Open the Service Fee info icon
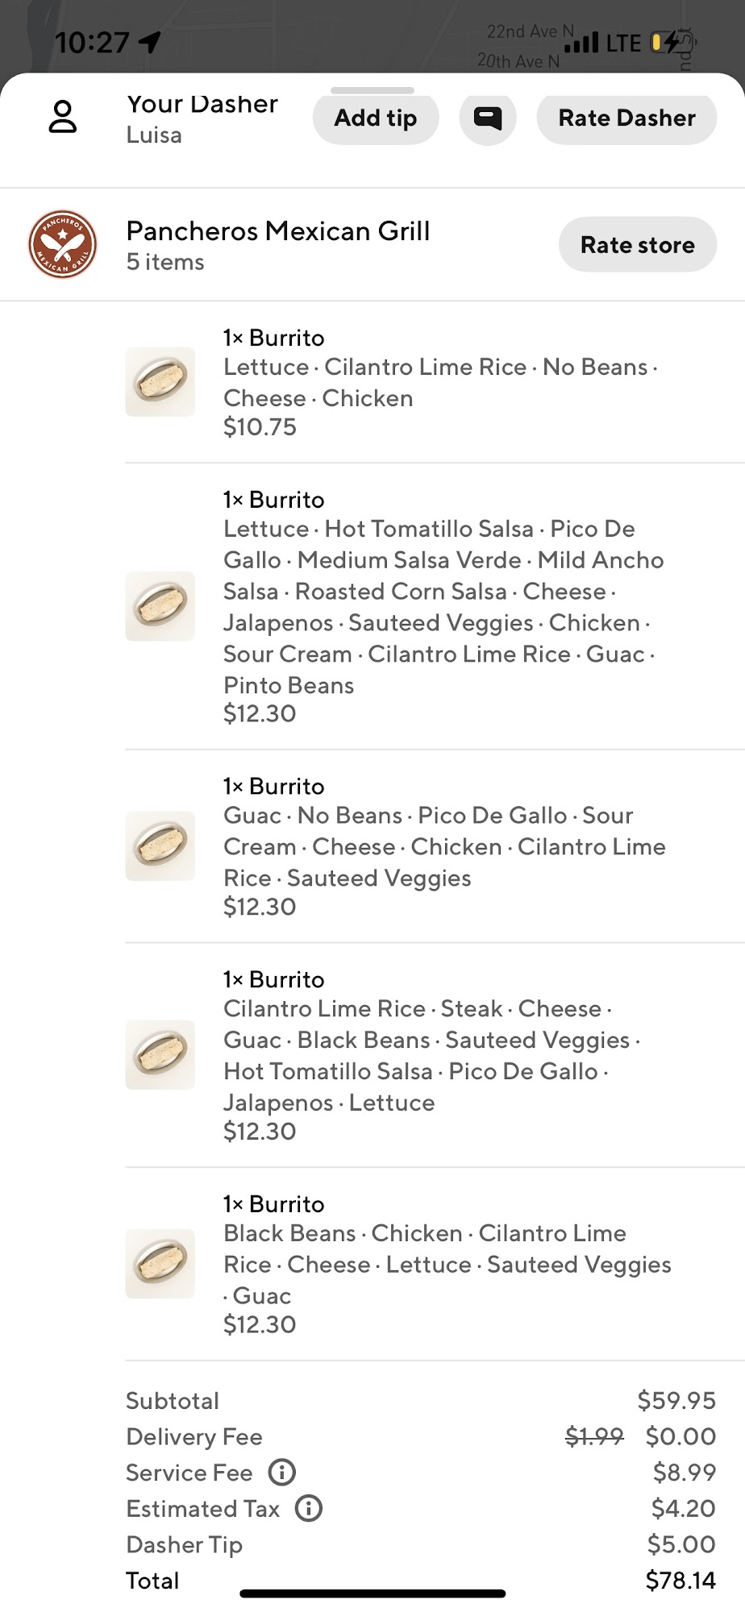 (282, 1473)
